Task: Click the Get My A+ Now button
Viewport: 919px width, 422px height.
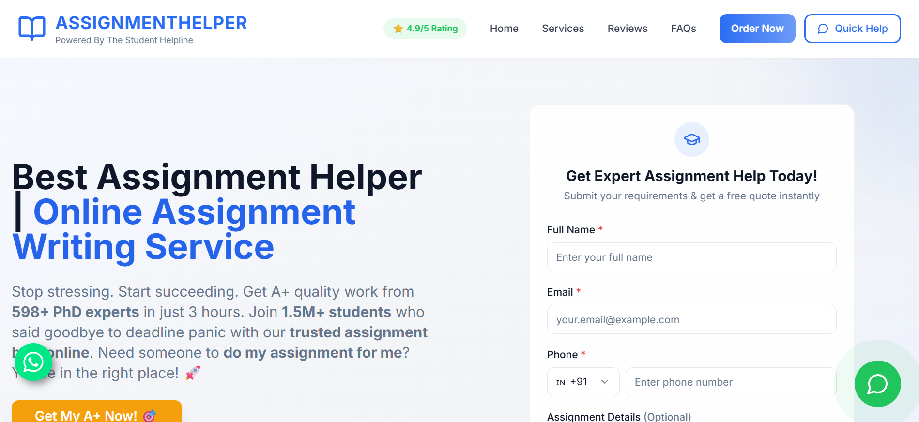Action: coord(97,411)
